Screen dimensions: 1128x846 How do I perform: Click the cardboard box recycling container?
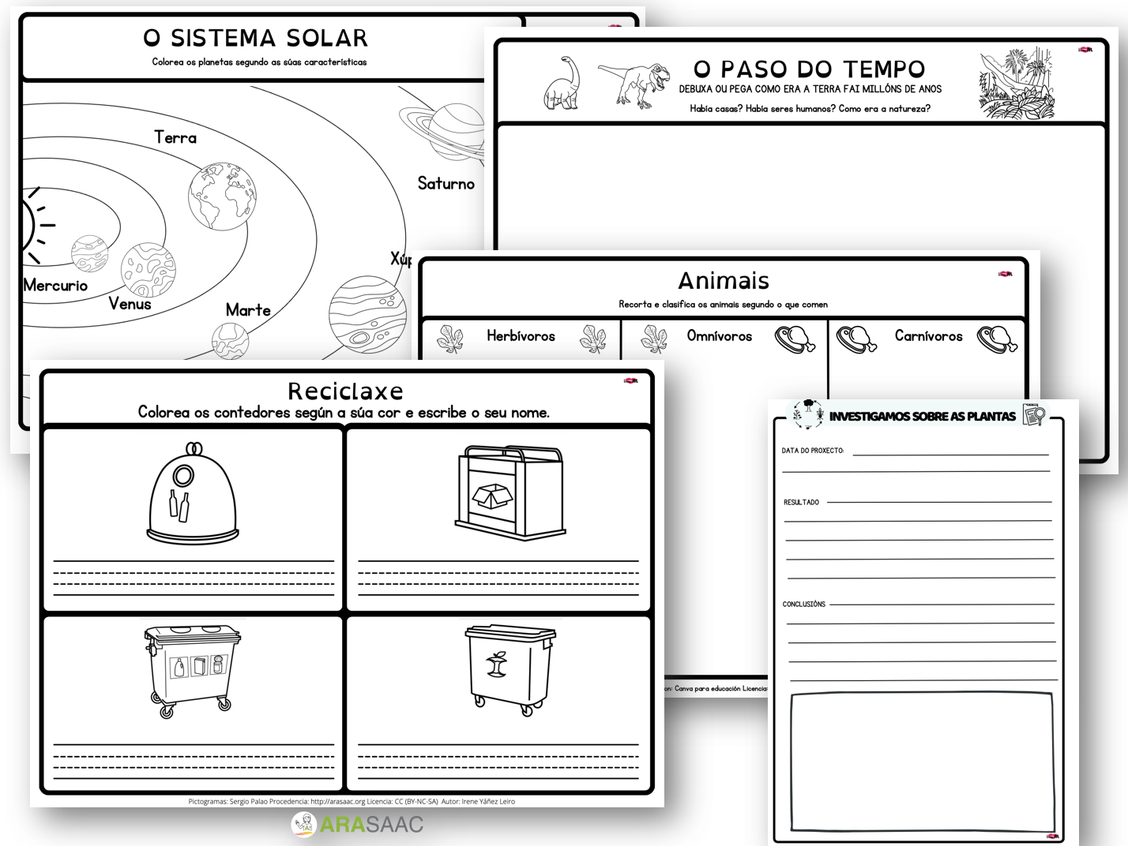click(510, 492)
